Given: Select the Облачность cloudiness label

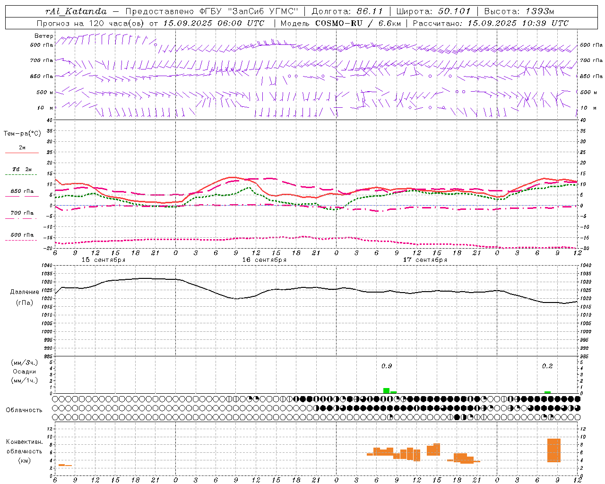Looking at the screenshot, I should (24, 410).
